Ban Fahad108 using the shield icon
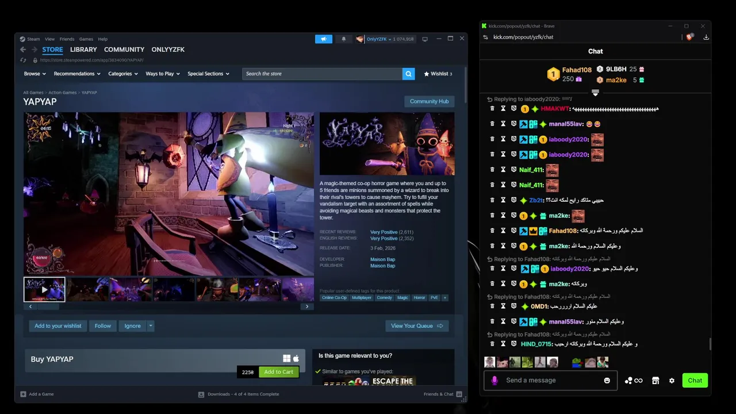 tap(513, 231)
